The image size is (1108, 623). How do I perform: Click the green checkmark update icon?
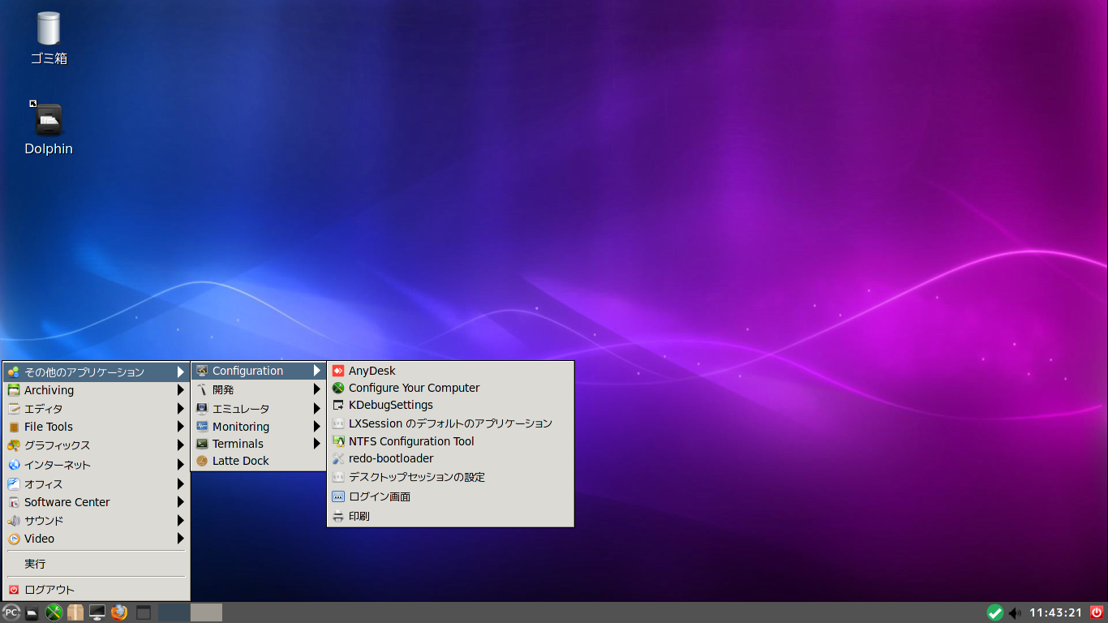[995, 612]
